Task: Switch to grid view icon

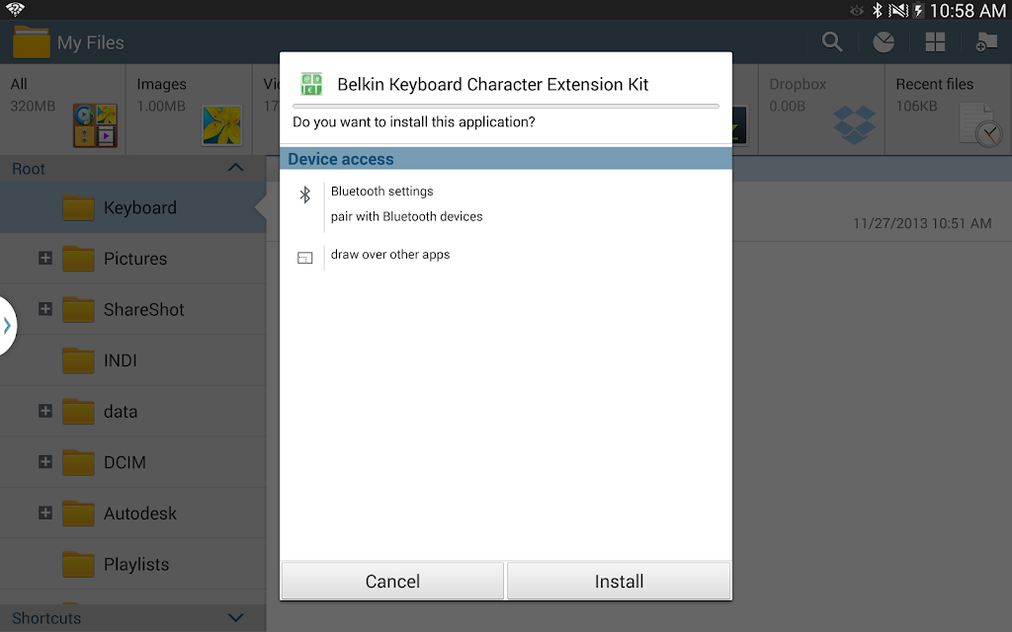Action: coord(935,42)
